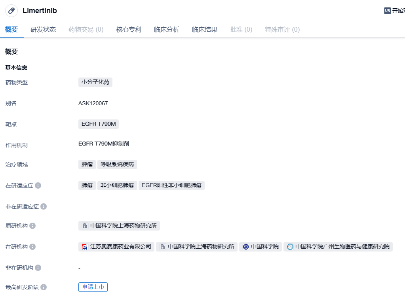
Task: Go to the 临床分析 tab
Action: [166, 30]
